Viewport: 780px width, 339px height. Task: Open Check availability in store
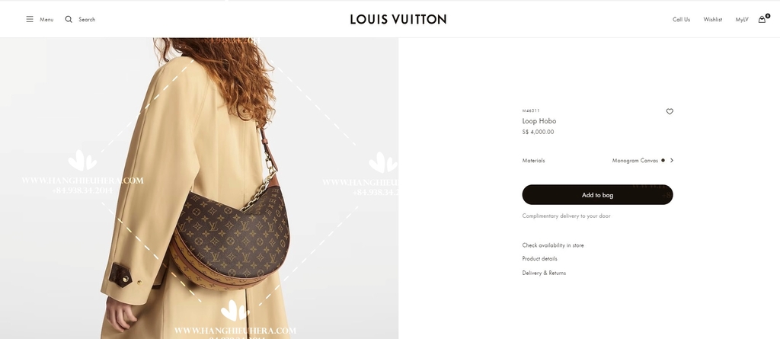[x=553, y=245]
